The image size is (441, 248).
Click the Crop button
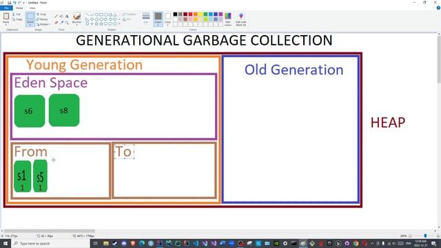point(41,14)
